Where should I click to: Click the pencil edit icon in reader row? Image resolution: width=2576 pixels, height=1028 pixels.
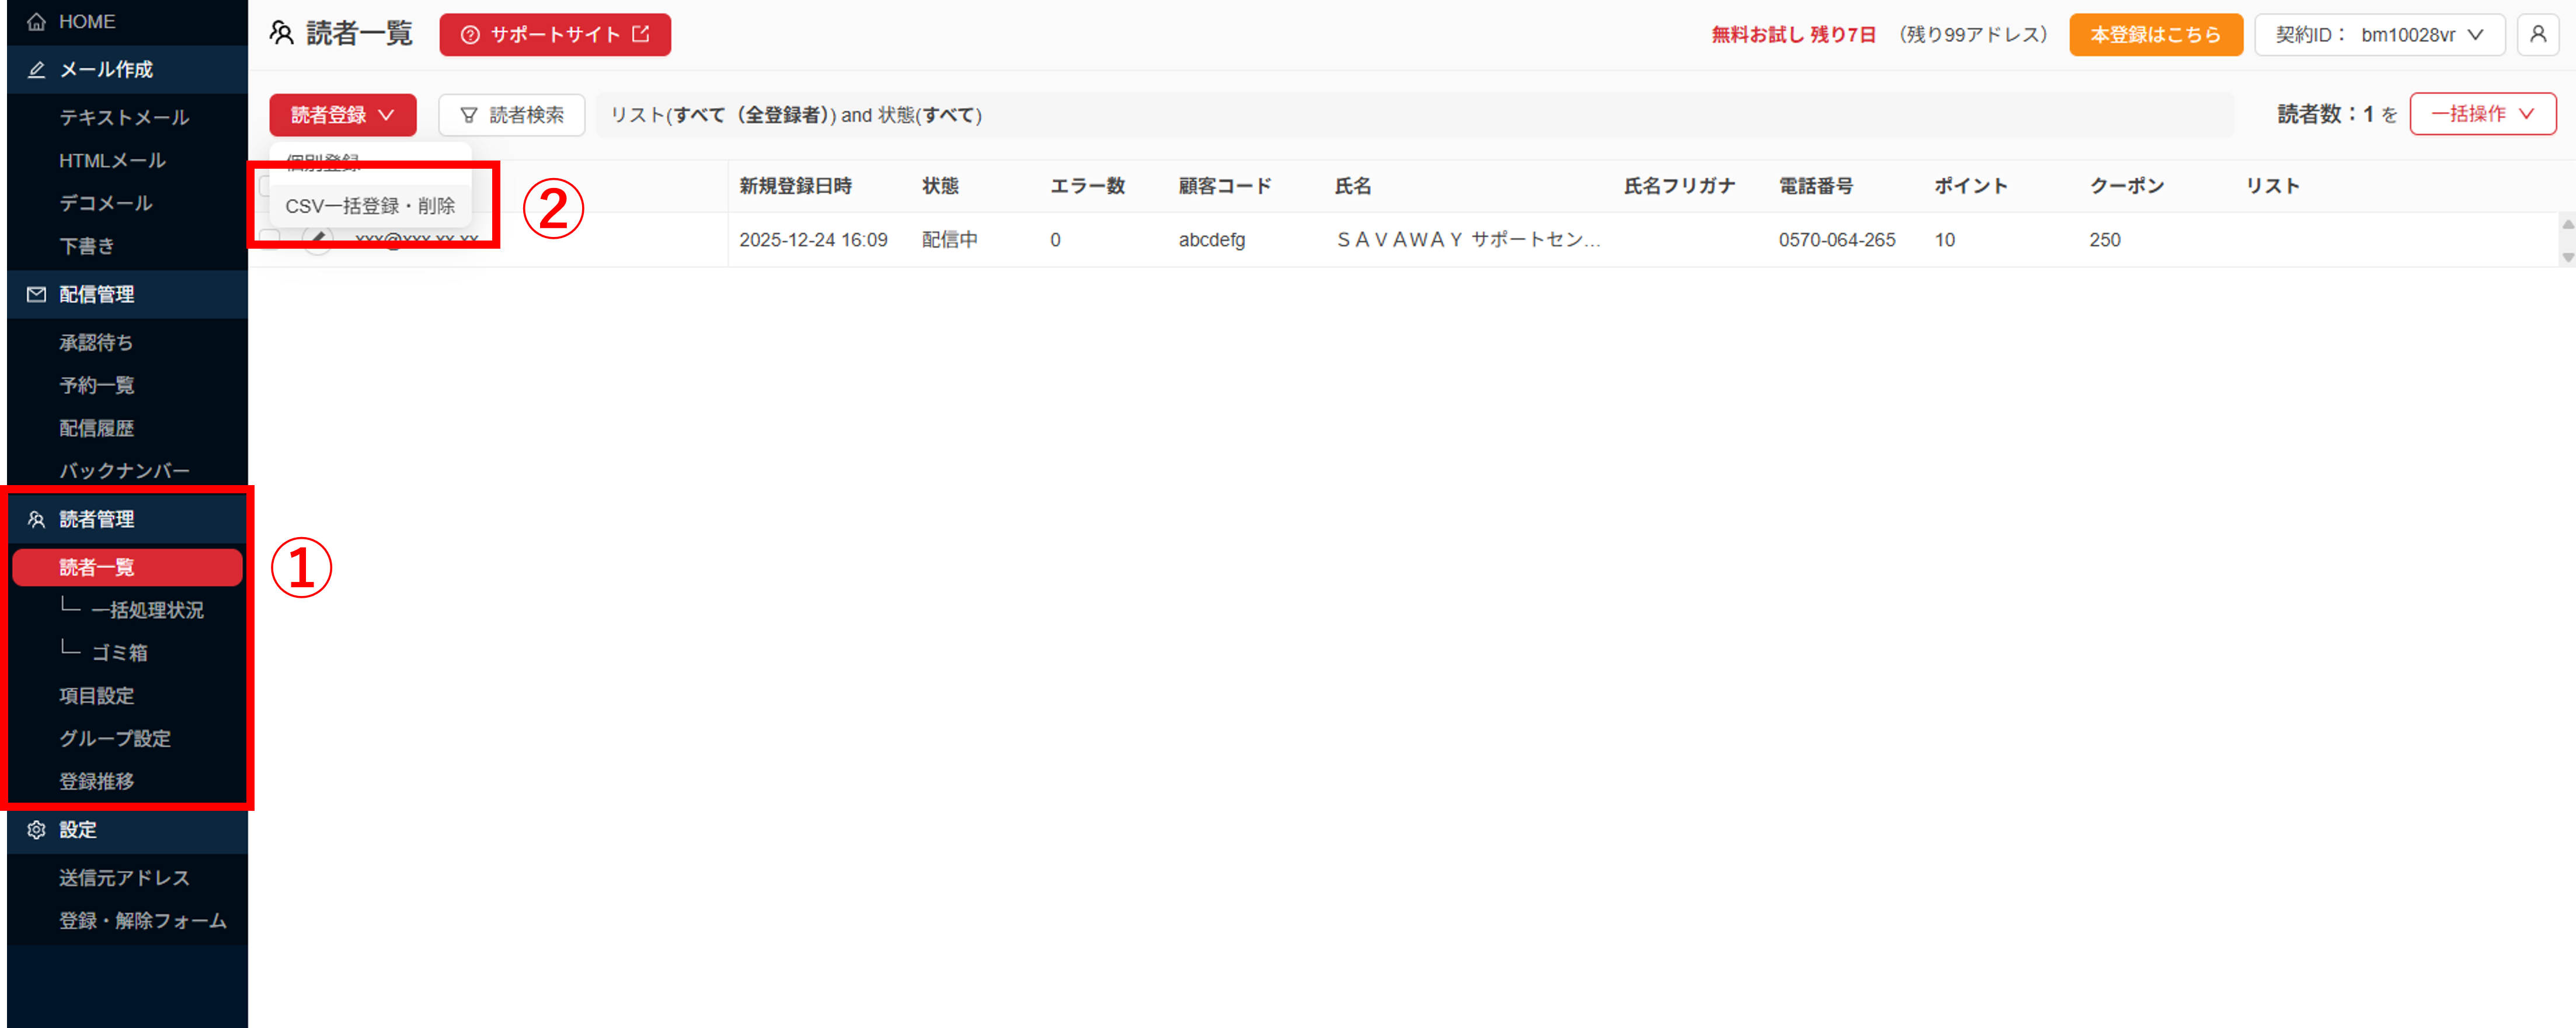(317, 240)
